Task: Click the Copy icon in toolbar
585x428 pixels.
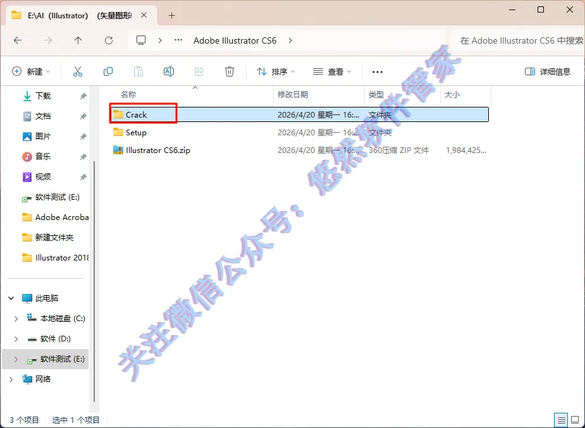Action: click(108, 71)
